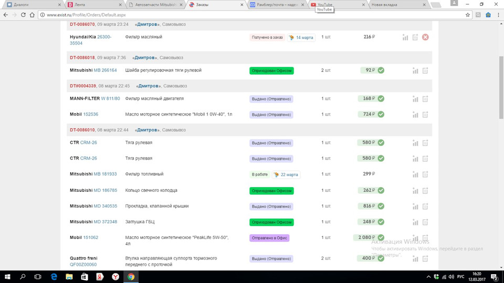Open note icon for Mitsubishi MB 181933 row

click(x=425, y=175)
